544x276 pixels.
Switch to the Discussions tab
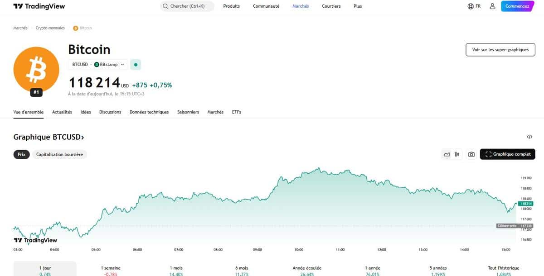pos(110,112)
